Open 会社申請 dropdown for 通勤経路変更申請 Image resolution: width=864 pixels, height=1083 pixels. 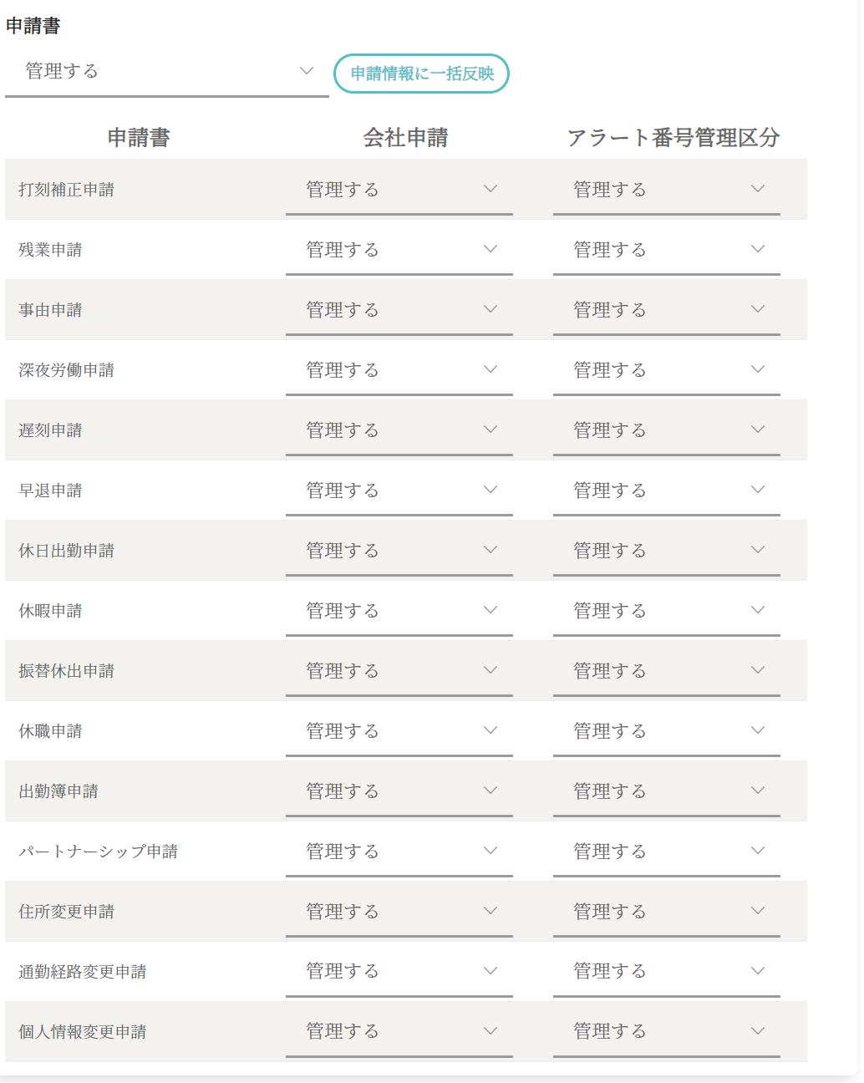click(x=399, y=972)
